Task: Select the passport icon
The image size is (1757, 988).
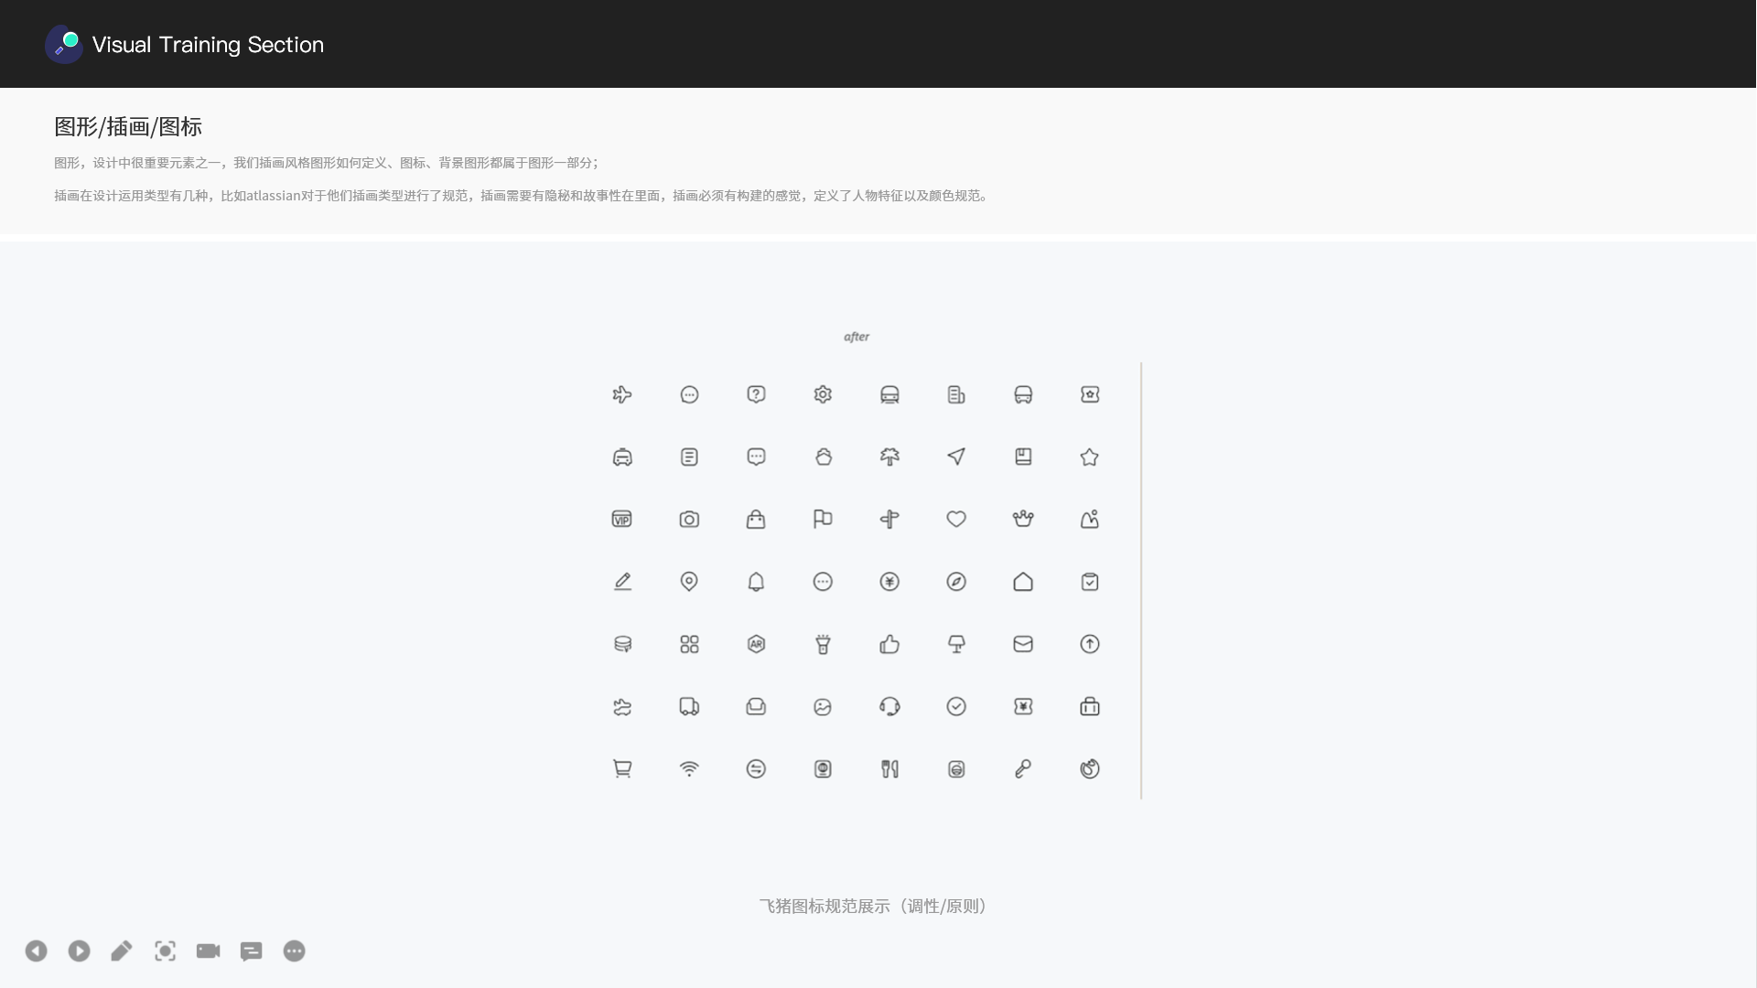Action: click(x=823, y=768)
